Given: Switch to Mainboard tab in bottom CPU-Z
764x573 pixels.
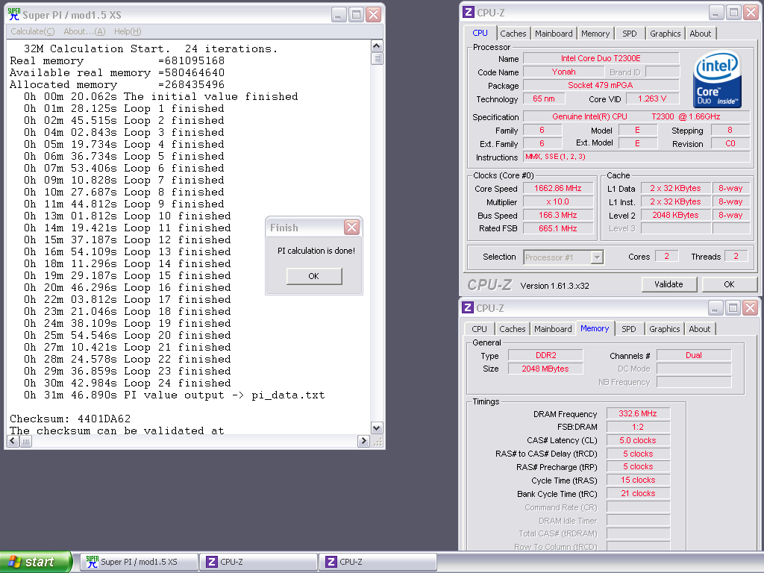Looking at the screenshot, I should [553, 329].
